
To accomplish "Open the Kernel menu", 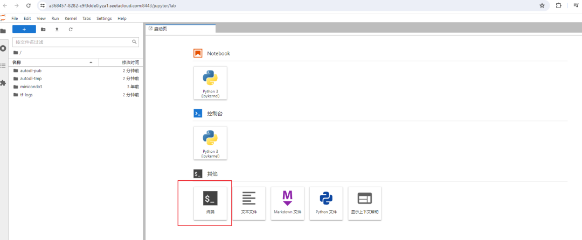I will pyautogui.click(x=71, y=18).
